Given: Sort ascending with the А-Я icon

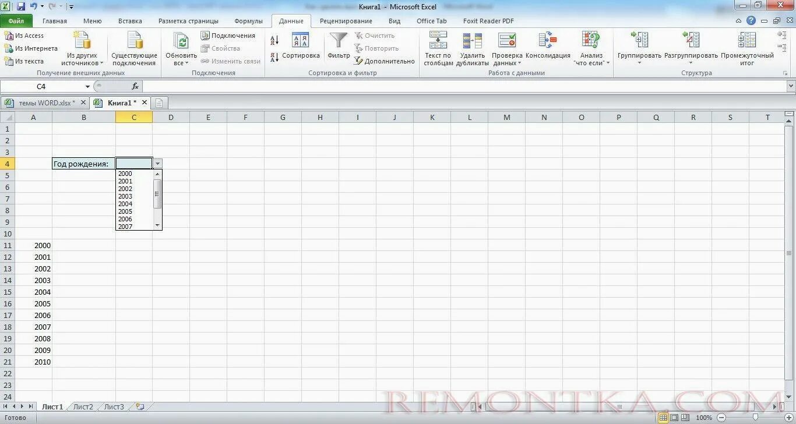Looking at the screenshot, I should 274,40.
